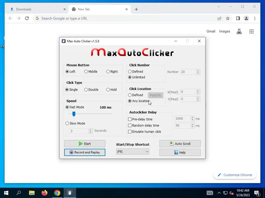Open Windows taskbar search
The width and height of the screenshot is (265, 198).
tap(19, 193)
